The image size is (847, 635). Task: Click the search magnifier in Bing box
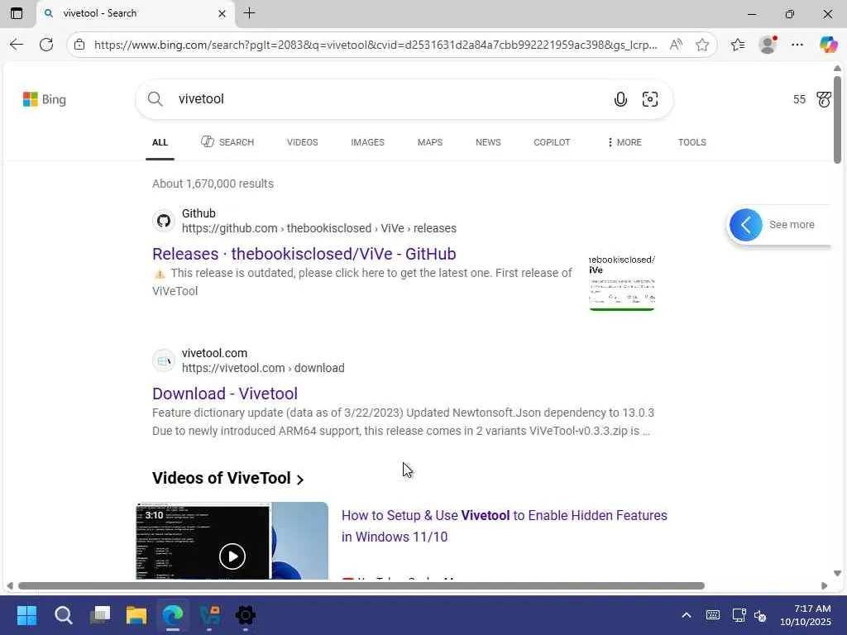point(155,99)
